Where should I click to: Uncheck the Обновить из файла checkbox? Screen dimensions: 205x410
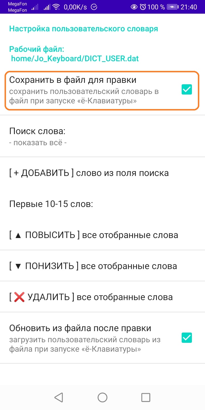[187, 338]
